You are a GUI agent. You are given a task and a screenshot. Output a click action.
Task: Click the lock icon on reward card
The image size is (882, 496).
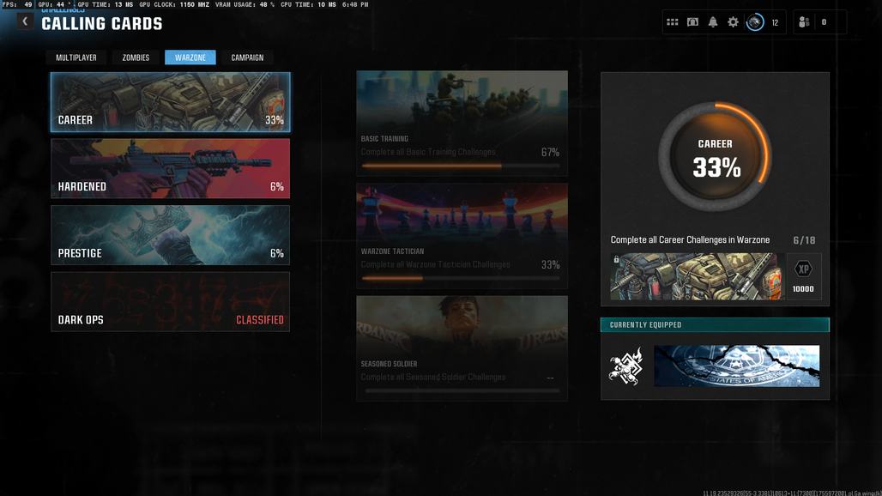(x=617, y=259)
